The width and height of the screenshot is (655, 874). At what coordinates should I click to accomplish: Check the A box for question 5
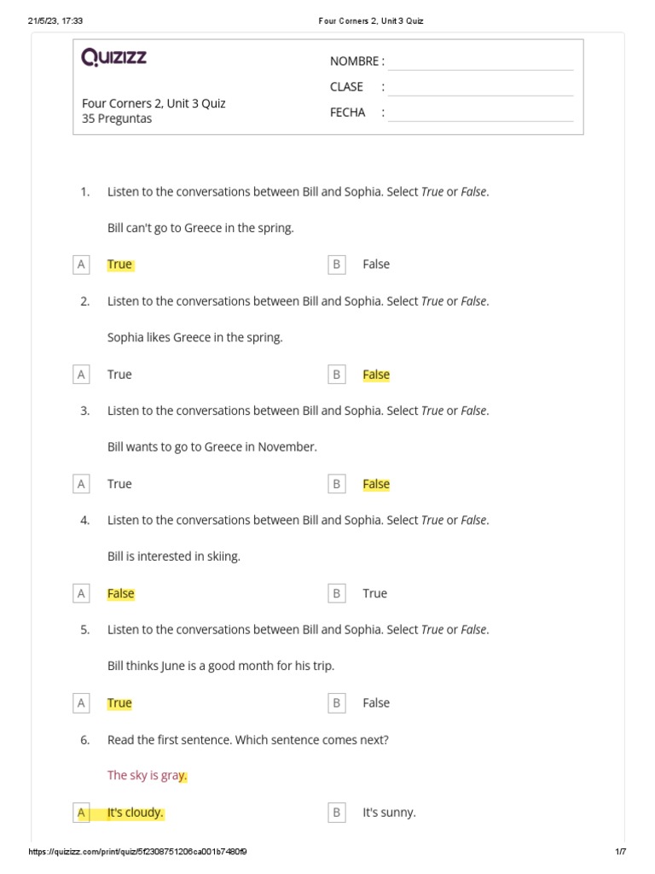pos(81,703)
